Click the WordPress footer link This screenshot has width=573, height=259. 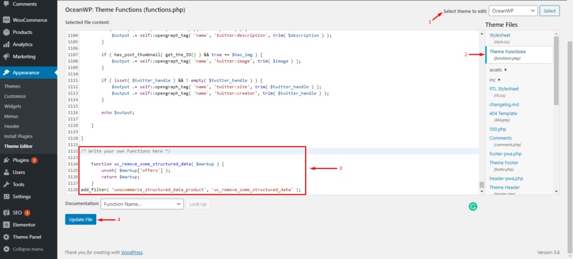[132, 252]
